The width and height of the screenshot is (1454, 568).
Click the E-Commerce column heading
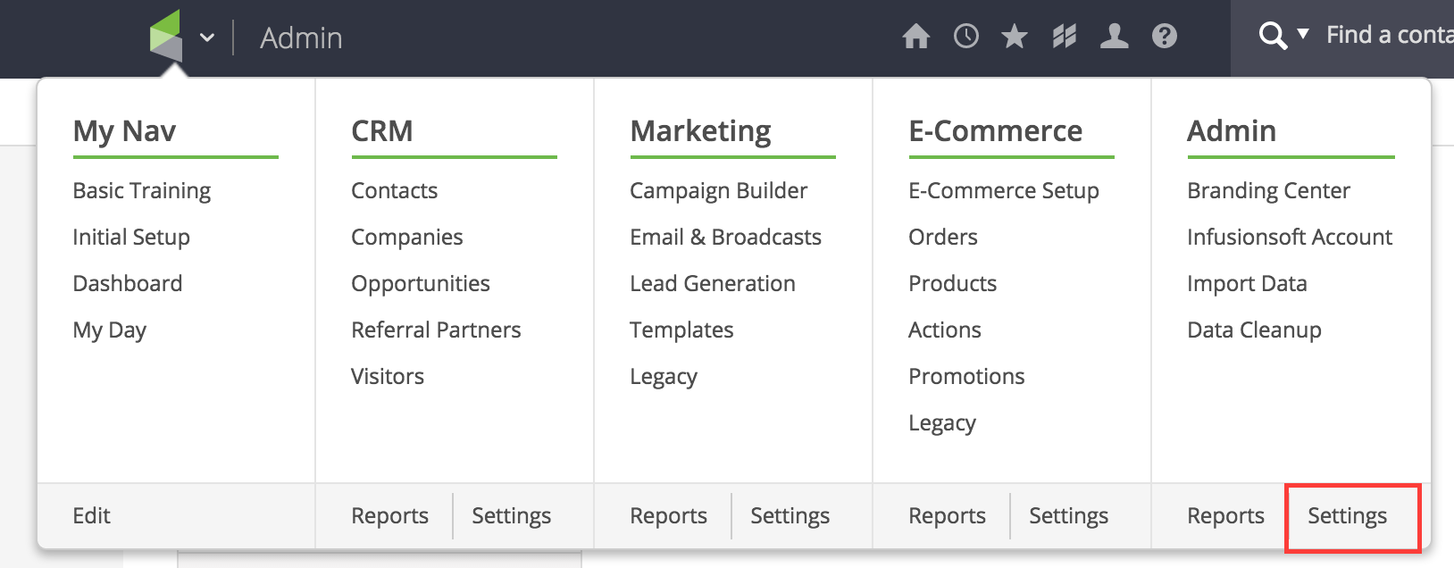point(996,131)
